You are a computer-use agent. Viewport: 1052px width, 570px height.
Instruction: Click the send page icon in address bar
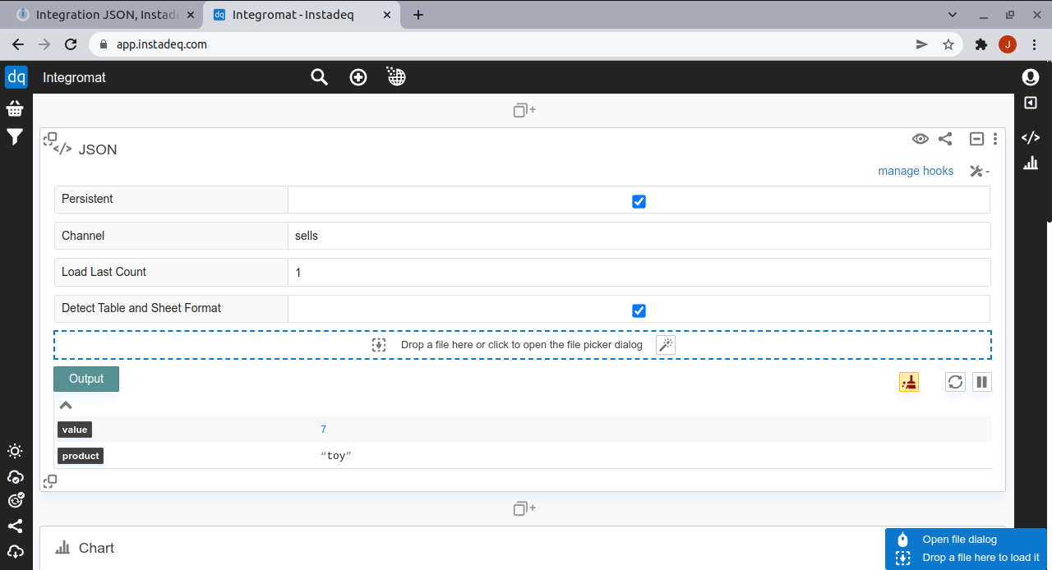tap(921, 44)
